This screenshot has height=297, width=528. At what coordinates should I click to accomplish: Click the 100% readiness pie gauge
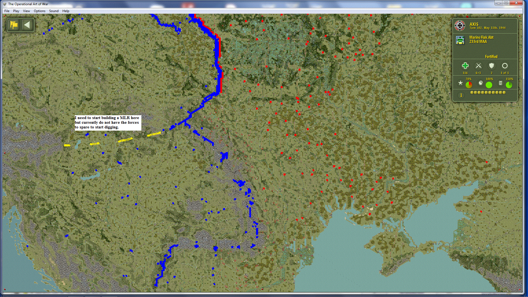489,85
